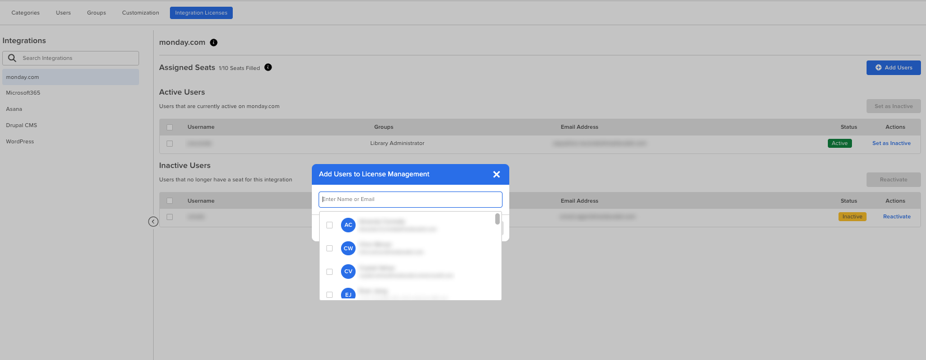Collapse the sidebar with the arrow icon
926x360 pixels.
coord(153,222)
